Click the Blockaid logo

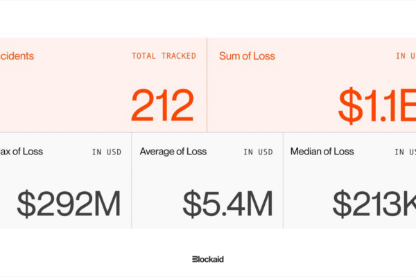point(208,259)
